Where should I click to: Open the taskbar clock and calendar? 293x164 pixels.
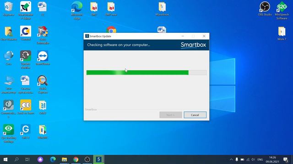pos(272,159)
